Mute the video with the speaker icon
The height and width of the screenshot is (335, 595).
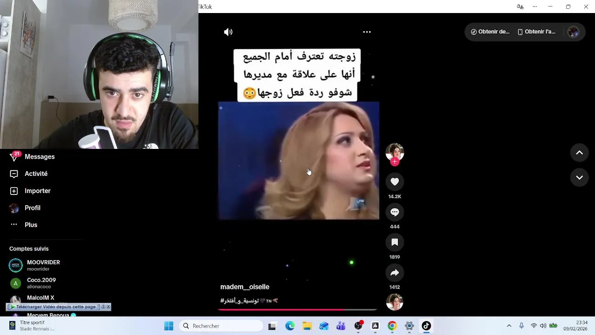click(228, 32)
